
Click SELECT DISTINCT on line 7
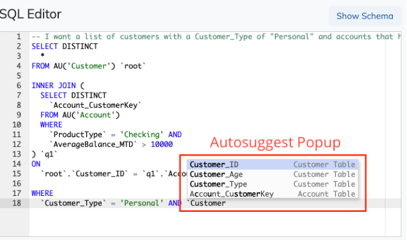74,95
